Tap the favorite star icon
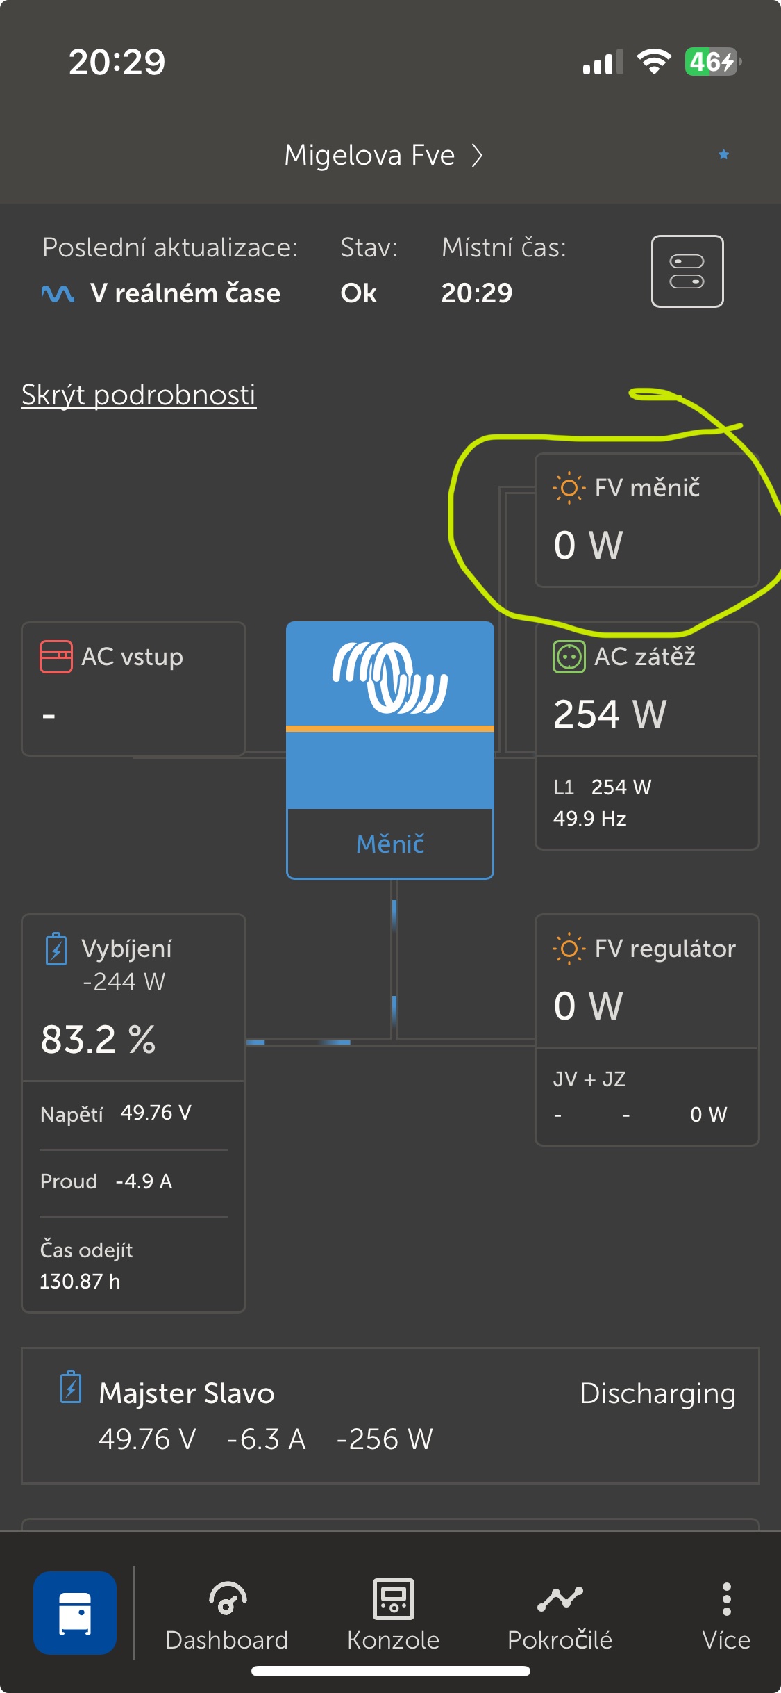Image resolution: width=781 pixels, height=1693 pixels. click(x=723, y=154)
